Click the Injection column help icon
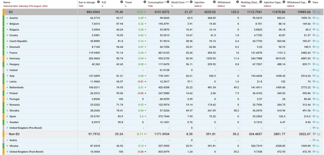This screenshot has width=324, height=155. pos(214,2)
